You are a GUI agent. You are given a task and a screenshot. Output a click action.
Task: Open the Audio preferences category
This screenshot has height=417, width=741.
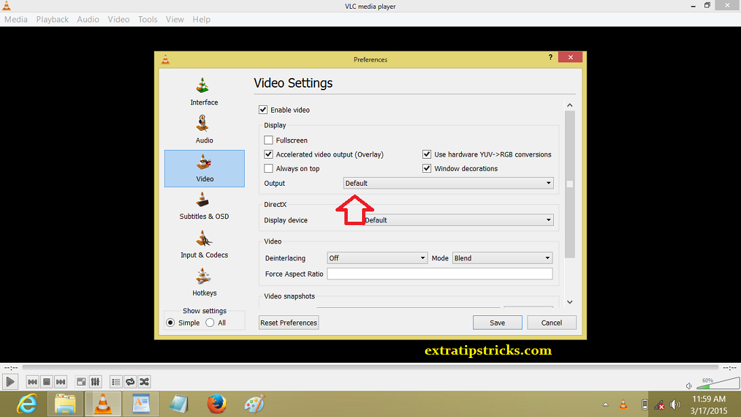tap(204, 130)
